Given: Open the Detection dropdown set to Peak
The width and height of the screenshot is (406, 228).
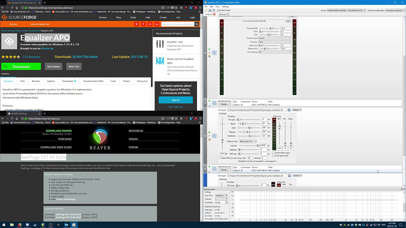Looking at the screenshot, I should click(x=275, y=42).
